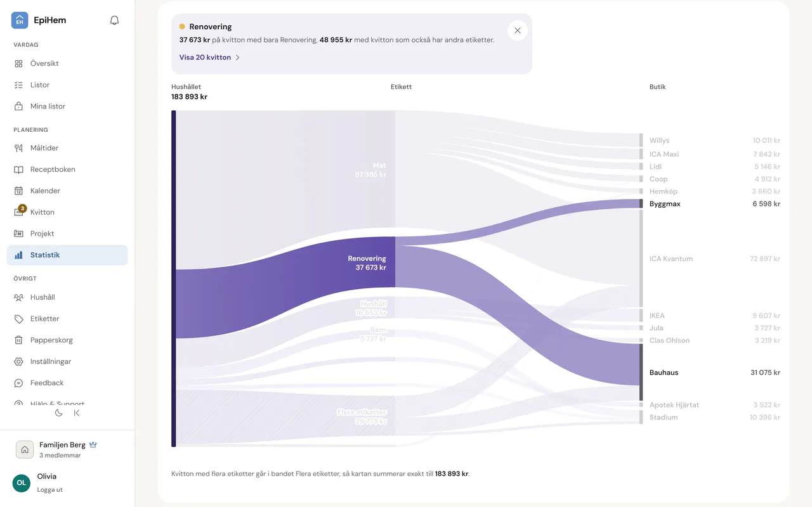Open Mina listor page
812x507 pixels.
click(67, 106)
